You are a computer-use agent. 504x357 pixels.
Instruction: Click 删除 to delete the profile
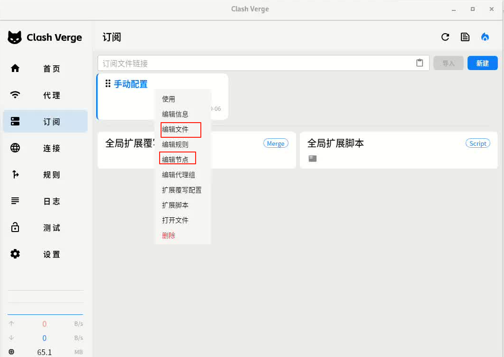click(169, 235)
